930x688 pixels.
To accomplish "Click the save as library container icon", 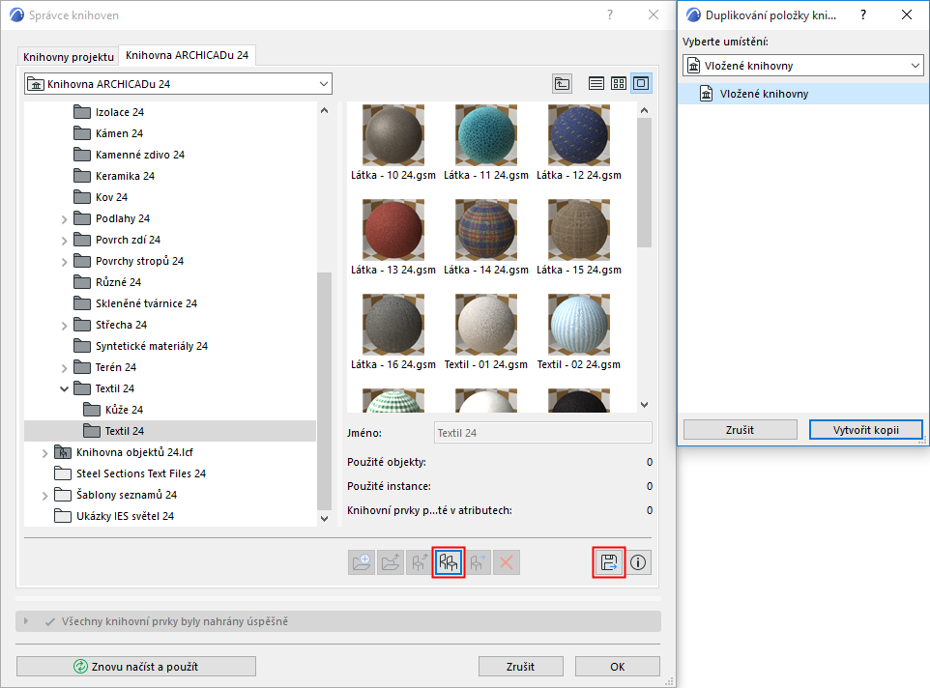I will click(609, 562).
